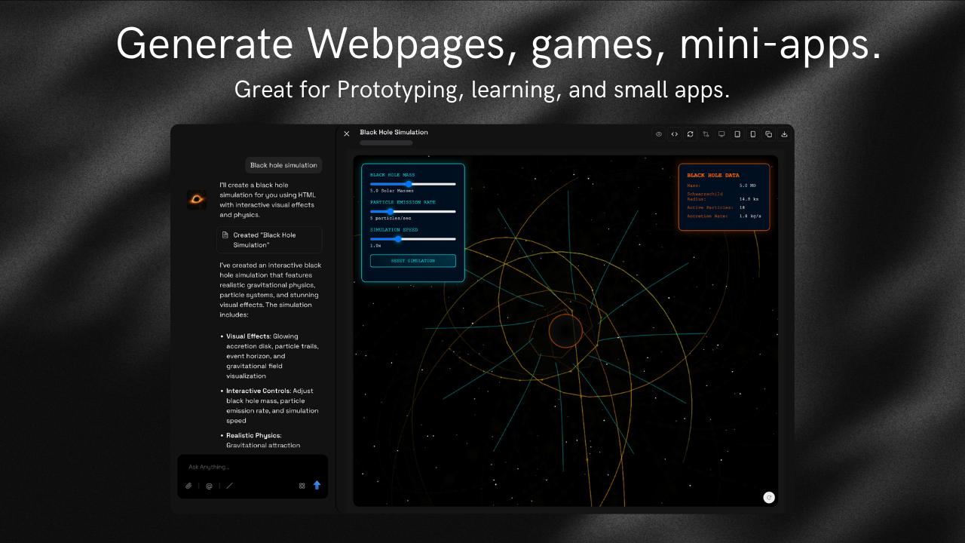Click the refresh preview icon
The height and width of the screenshot is (543, 965).
point(691,134)
